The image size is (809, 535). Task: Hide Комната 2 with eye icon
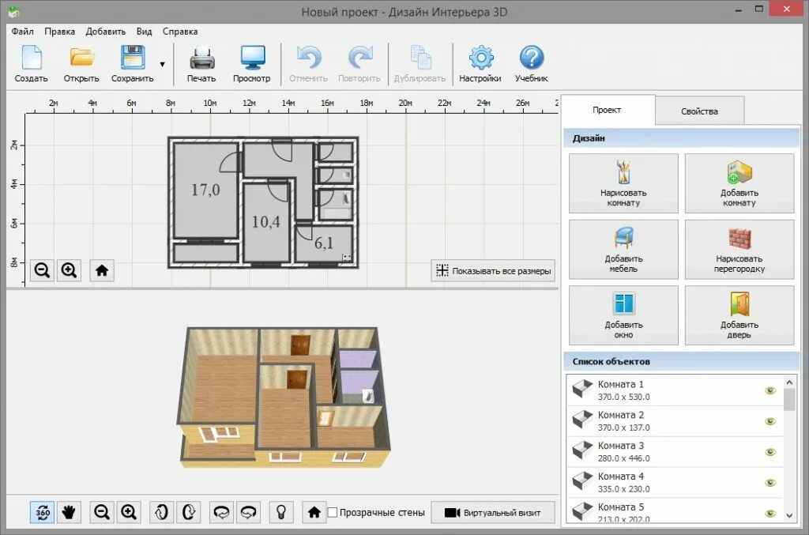pyautogui.click(x=770, y=421)
